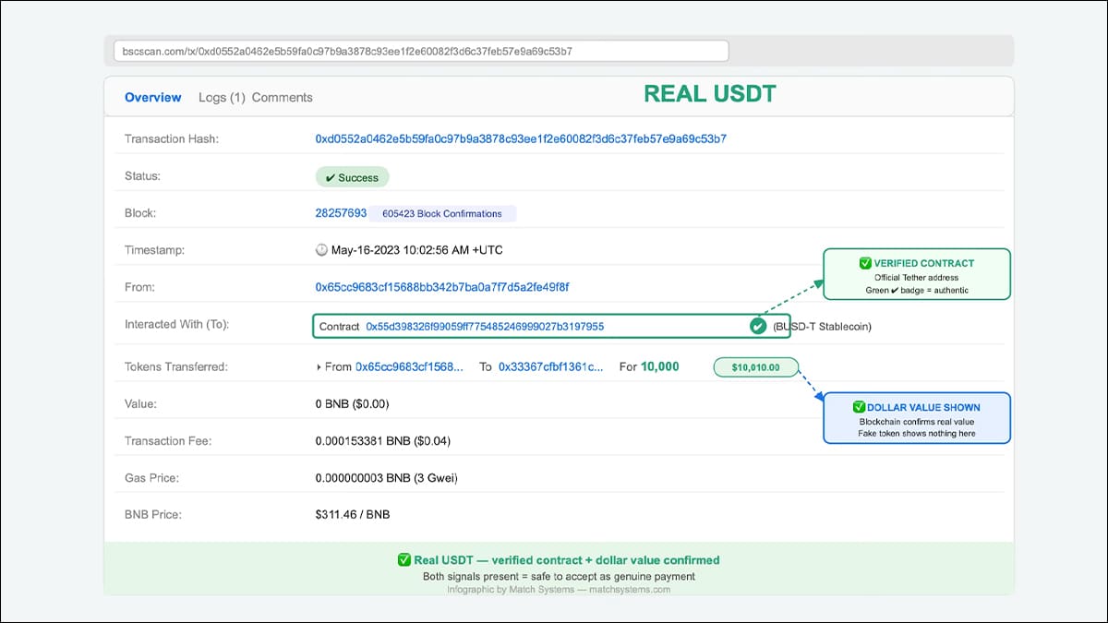Open the recipient address 0x33367cfbf1361c
Image resolution: width=1108 pixels, height=623 pixels.
(x=550, y=366)
